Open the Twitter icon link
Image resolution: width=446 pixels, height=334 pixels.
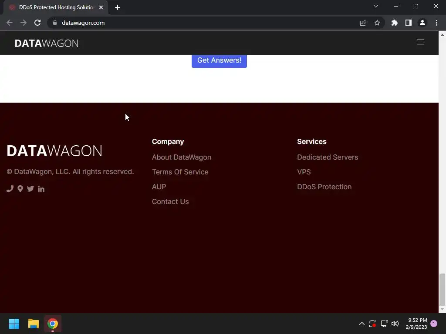(30, 189)
